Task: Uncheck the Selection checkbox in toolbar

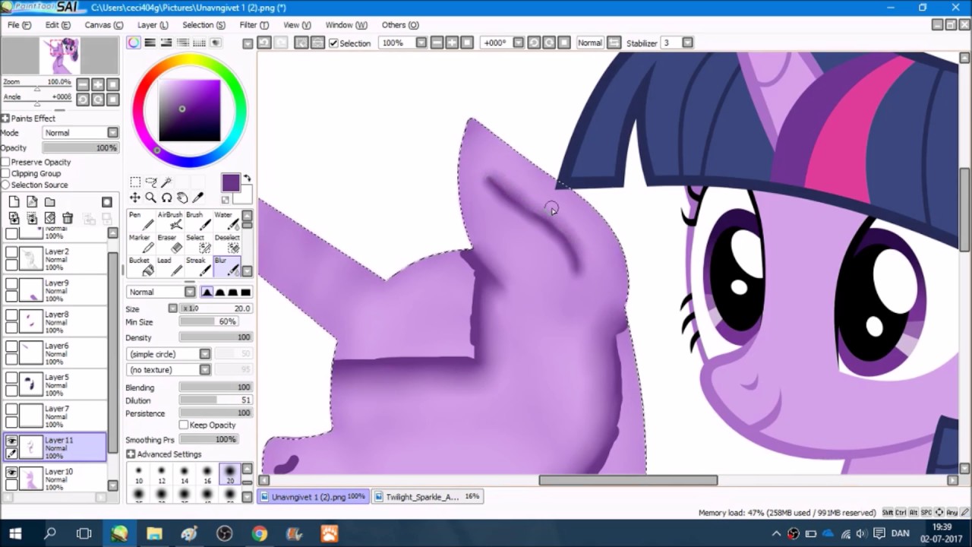Action: [x=333, y=43]
